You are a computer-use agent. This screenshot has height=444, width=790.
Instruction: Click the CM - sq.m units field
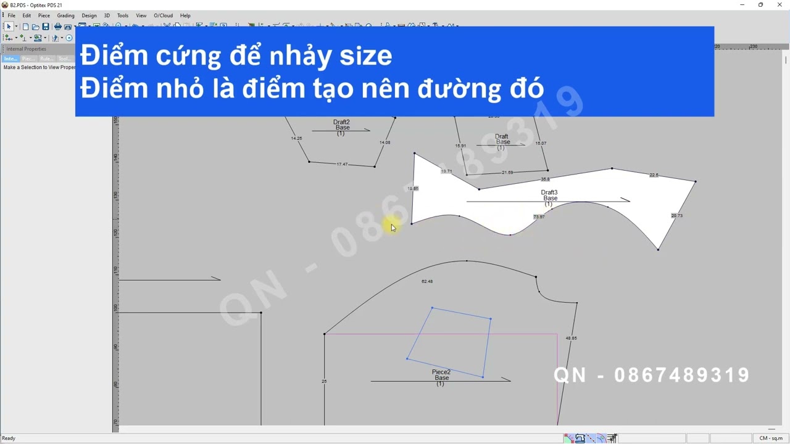771,438
